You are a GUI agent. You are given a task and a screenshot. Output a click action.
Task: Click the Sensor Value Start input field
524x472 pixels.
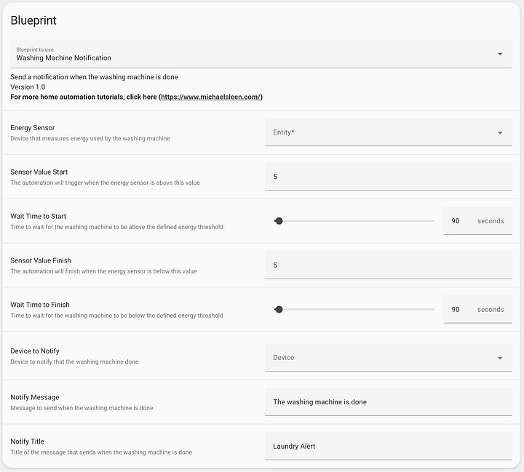click(x=389, y=177)
